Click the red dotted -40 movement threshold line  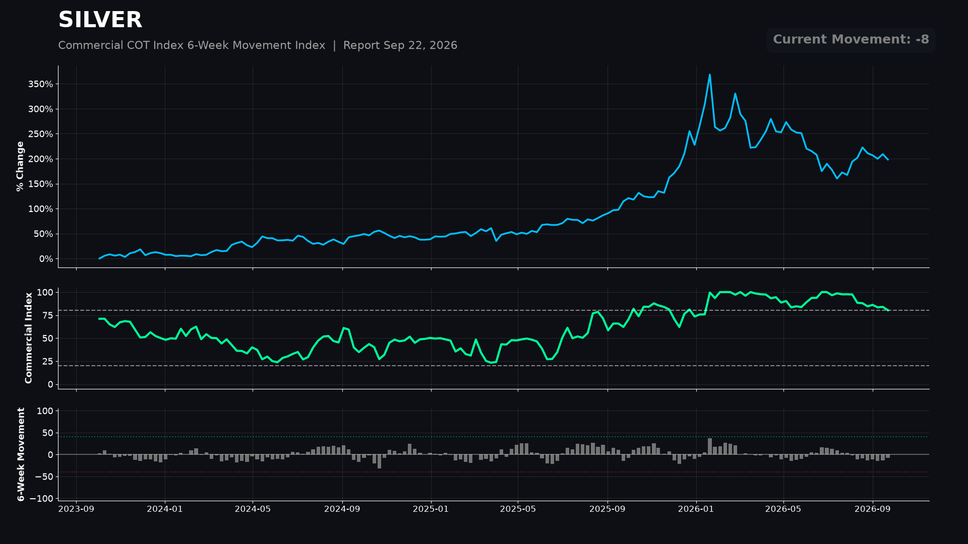(x=494, y=472)
